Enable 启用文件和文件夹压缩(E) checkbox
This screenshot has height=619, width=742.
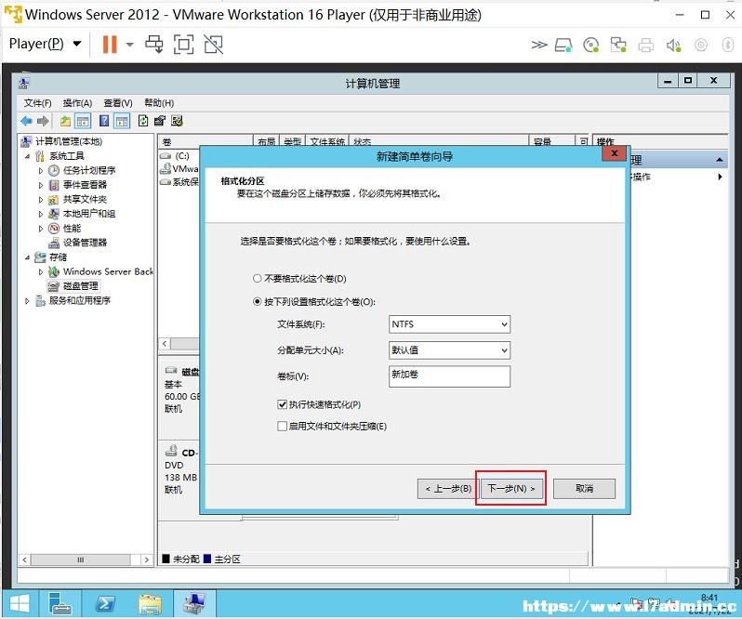coord(282,426)
